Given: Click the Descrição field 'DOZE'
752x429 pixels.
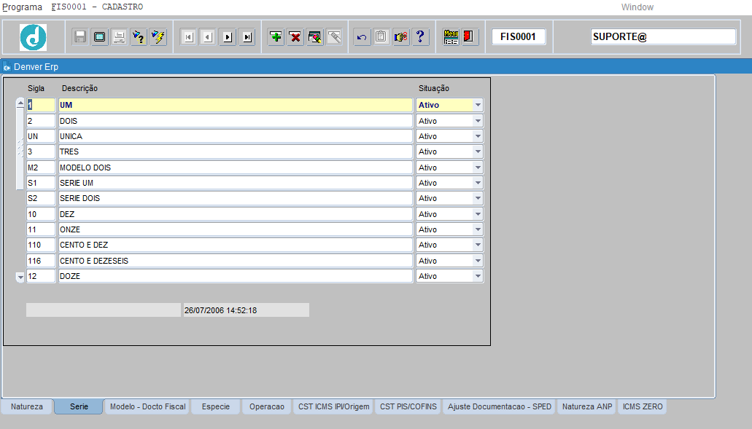Looking at the screenshot, I should tap(236, 276).
